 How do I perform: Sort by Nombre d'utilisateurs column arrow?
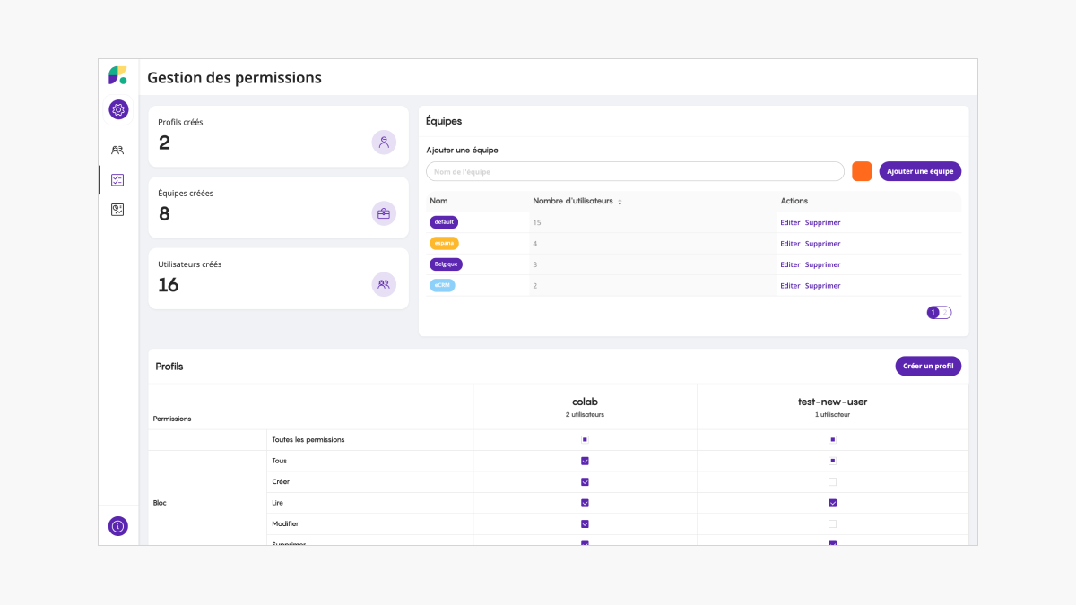[620, 202]
